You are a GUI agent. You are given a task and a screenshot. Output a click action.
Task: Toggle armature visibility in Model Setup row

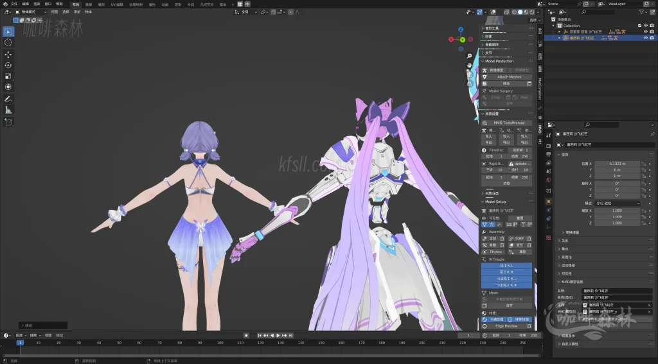pyautogui.click(x=492, y=225)
